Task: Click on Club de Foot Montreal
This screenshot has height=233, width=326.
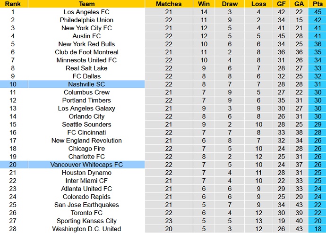Action: (86, 52)
